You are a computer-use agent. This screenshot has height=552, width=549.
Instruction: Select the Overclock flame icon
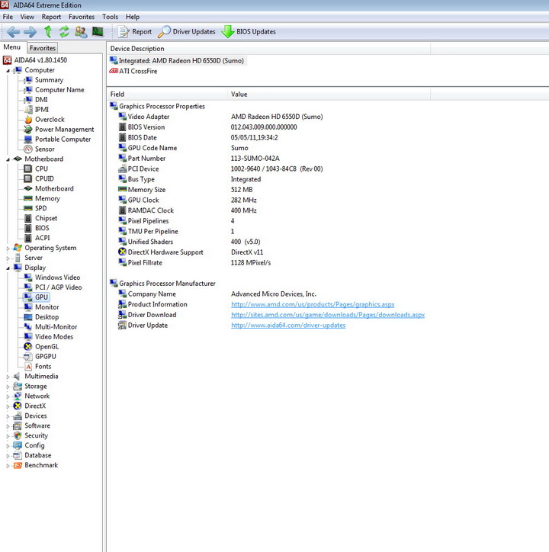[28, 120]
